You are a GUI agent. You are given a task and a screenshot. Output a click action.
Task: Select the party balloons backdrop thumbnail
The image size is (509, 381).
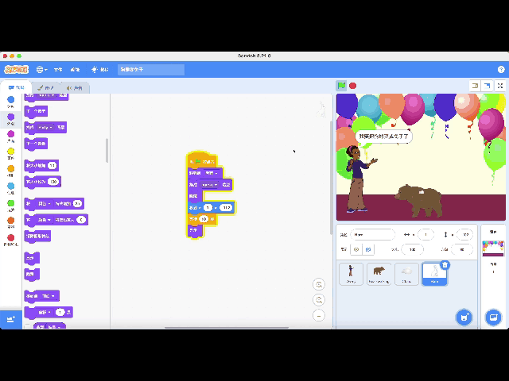493,248
